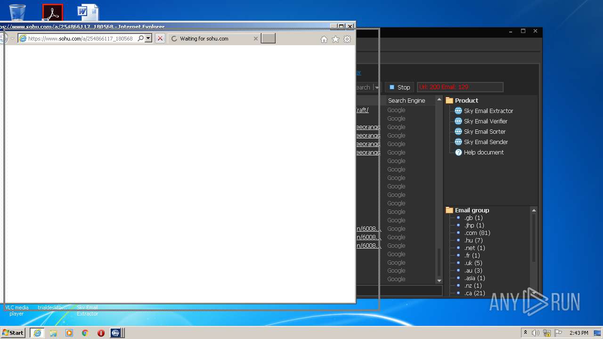Image resolution: width=603 pixels, height=339 pixels.
Task: Open Adobe Reader desktop icon
Action: point(52,12)
